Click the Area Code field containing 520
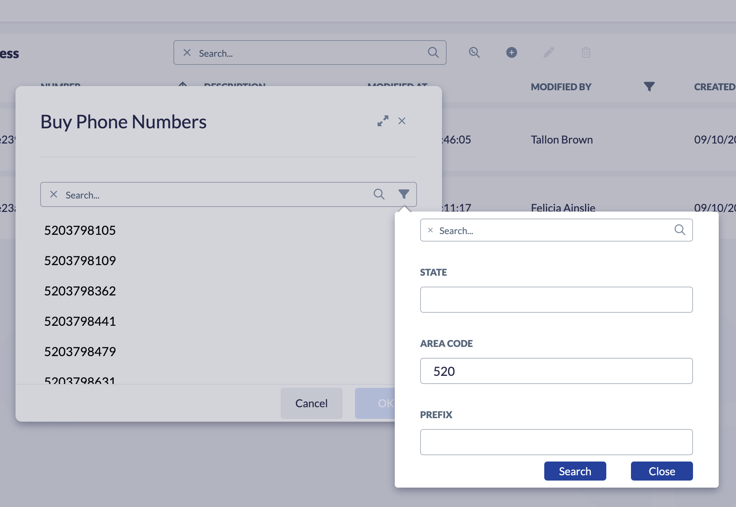 (x=556, y=371)
